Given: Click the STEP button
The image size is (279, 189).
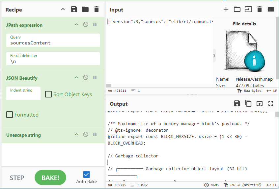Looking at the screenshot, I should click(x=17, y=178).
